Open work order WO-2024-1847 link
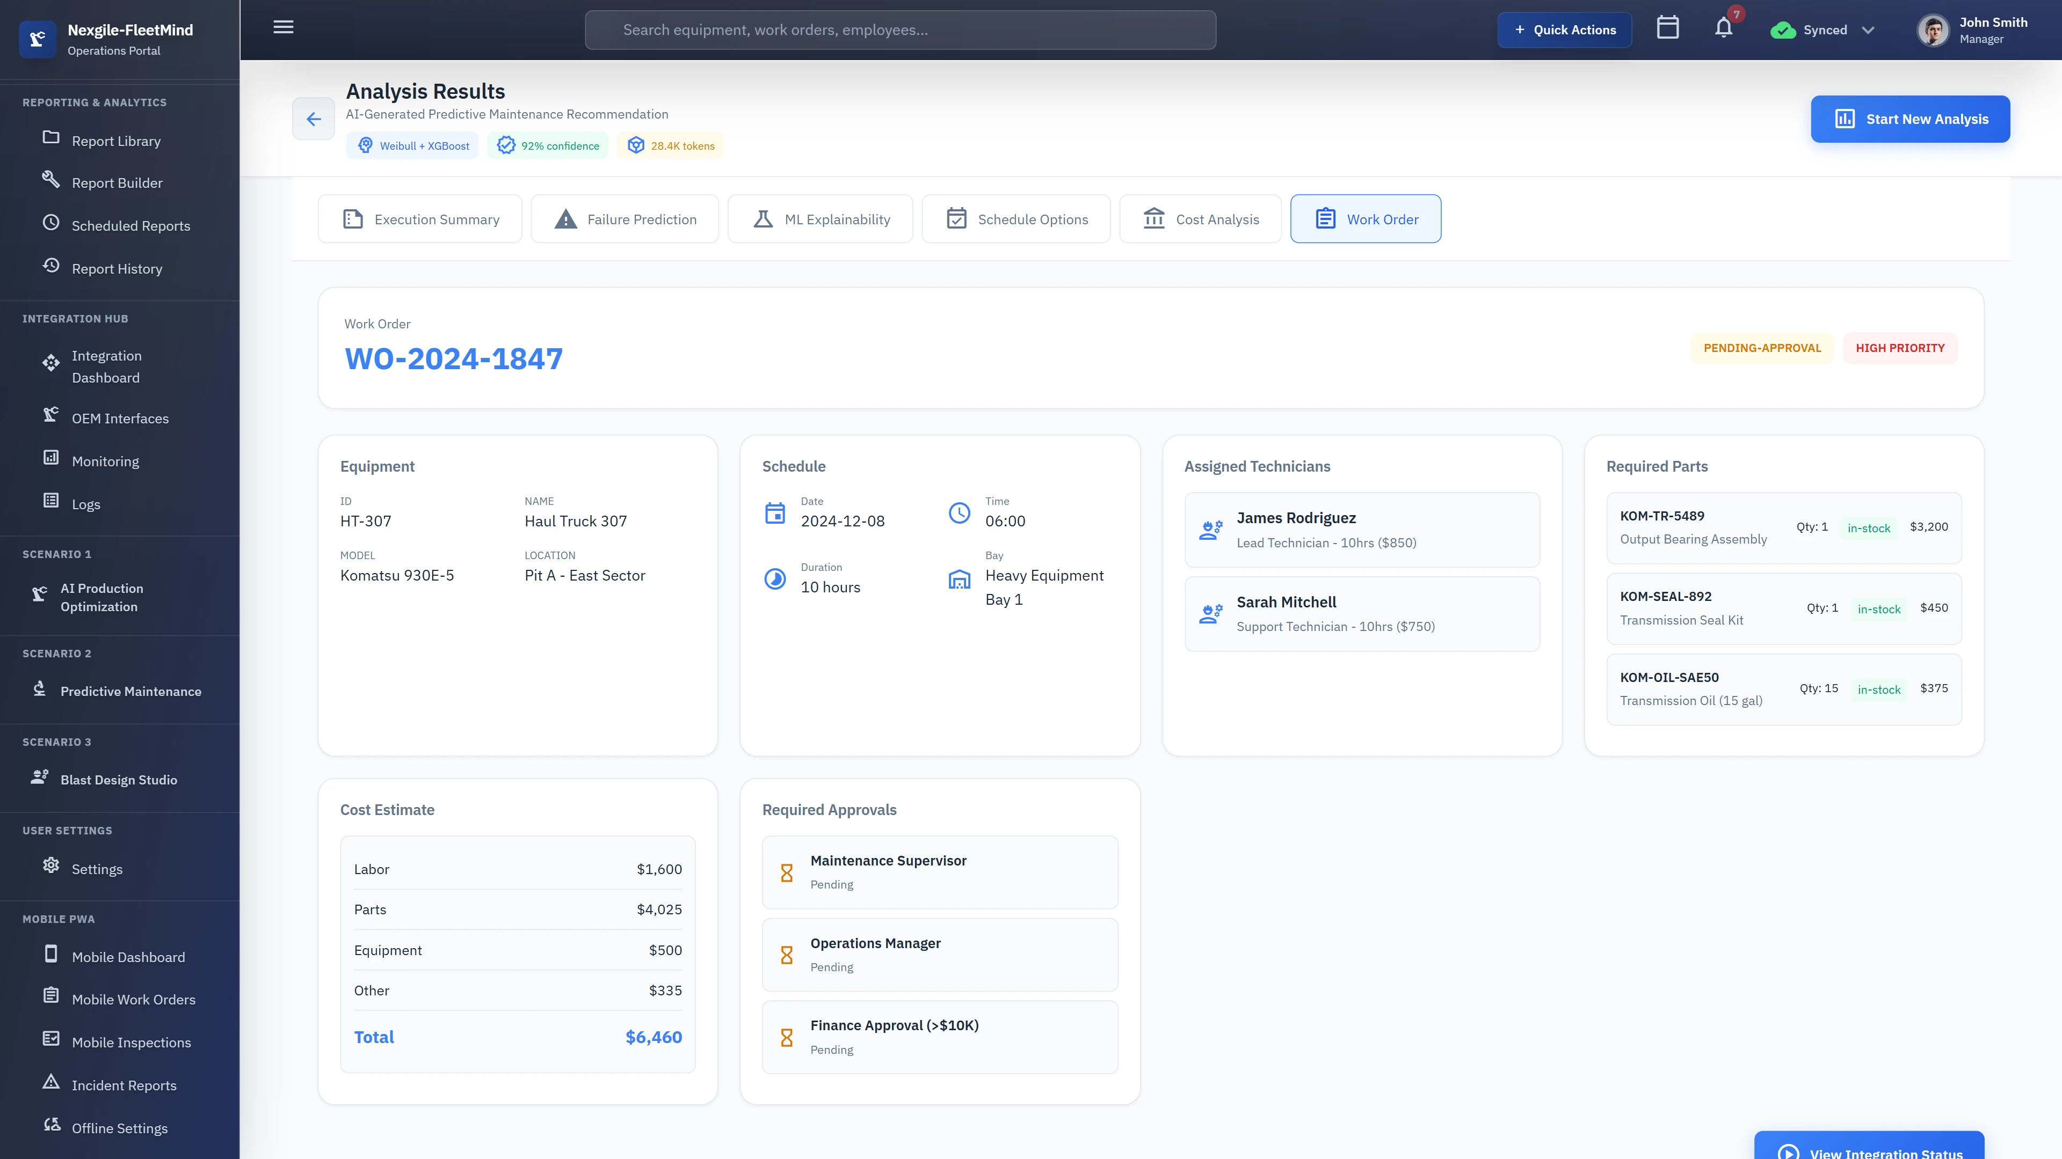This screenshot has width=2062, height=1159. (x=454, y=358)
